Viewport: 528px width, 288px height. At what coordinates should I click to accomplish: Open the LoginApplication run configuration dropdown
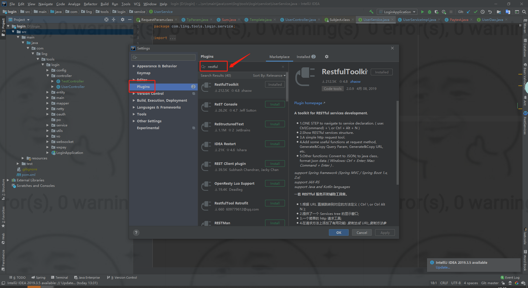coord(397,12)
